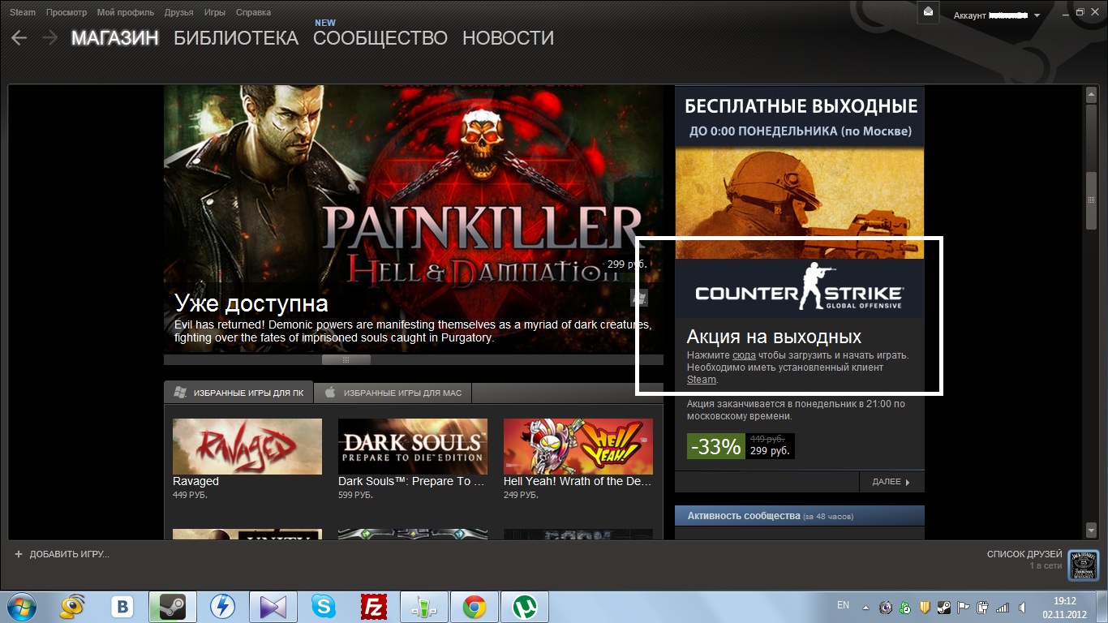Click the Dark Souls 599 РУБ. price
The height and width of the screenshot is (623, 1108).
click(x=357, y=495)
